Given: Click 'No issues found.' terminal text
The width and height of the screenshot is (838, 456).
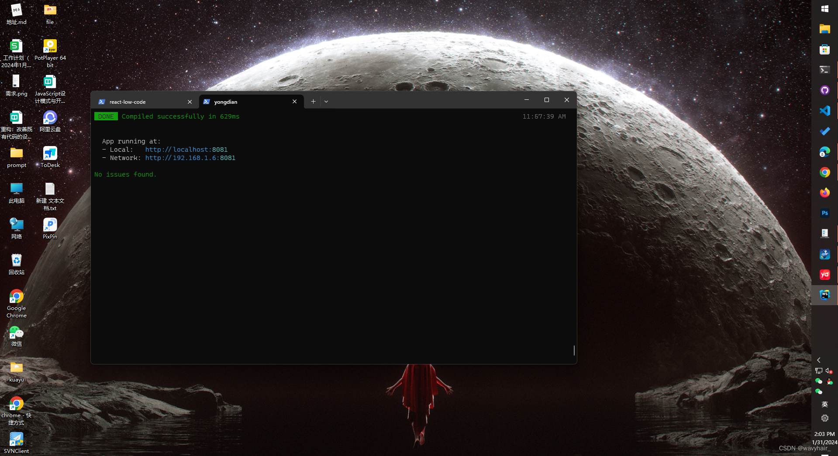Looking at the screenshot, I should (125, 174).
